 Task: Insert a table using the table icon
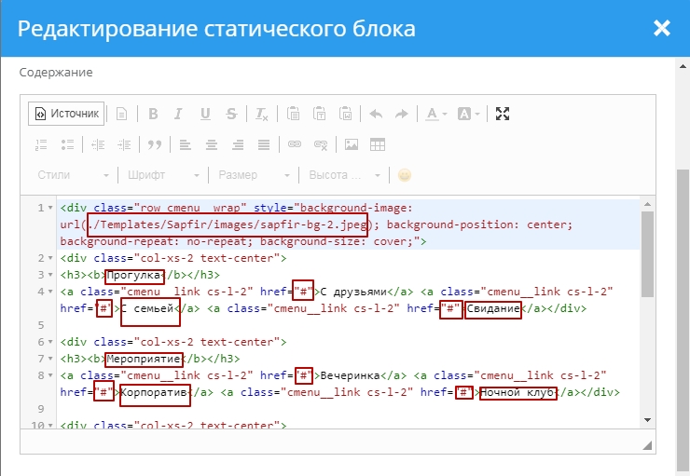point(378,144)
